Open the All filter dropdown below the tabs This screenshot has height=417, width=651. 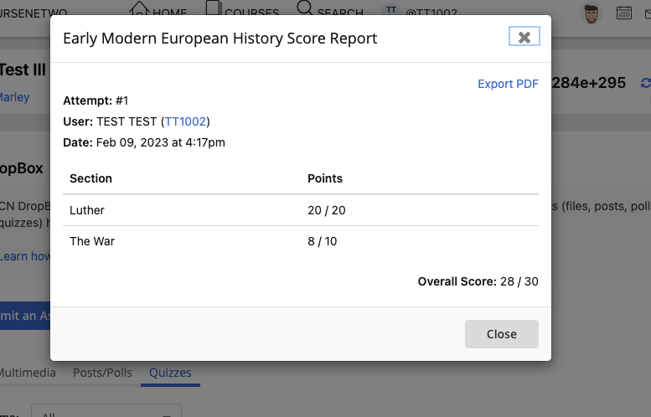[x=106, y=410]
